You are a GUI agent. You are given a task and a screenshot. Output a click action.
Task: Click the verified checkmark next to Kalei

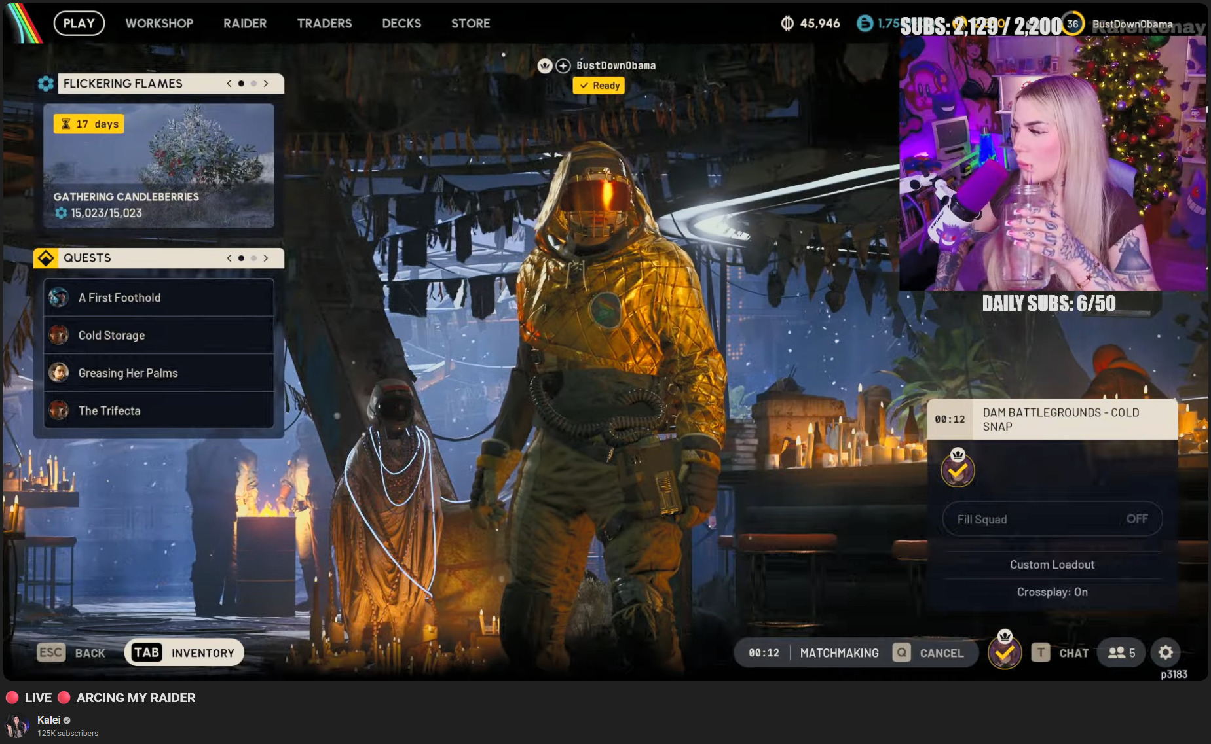point(67,720)
